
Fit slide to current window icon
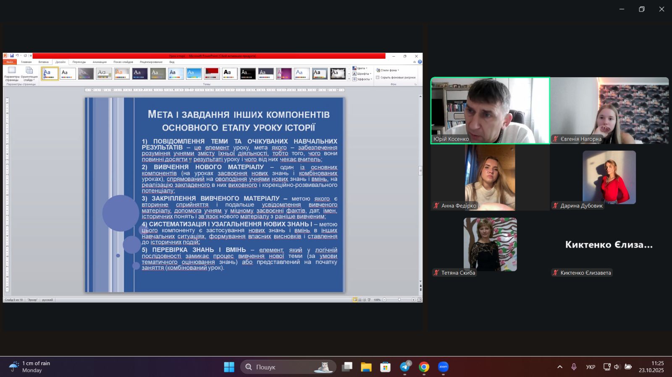419,300
